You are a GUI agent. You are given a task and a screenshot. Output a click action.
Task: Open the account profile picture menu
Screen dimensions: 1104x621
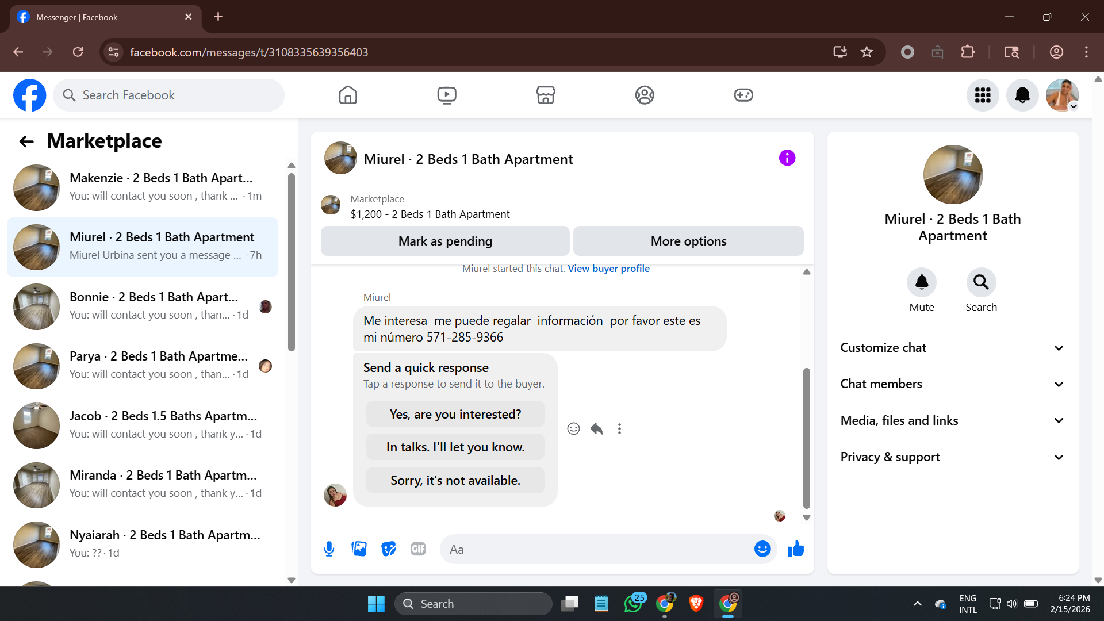(x=1062, y=95)
